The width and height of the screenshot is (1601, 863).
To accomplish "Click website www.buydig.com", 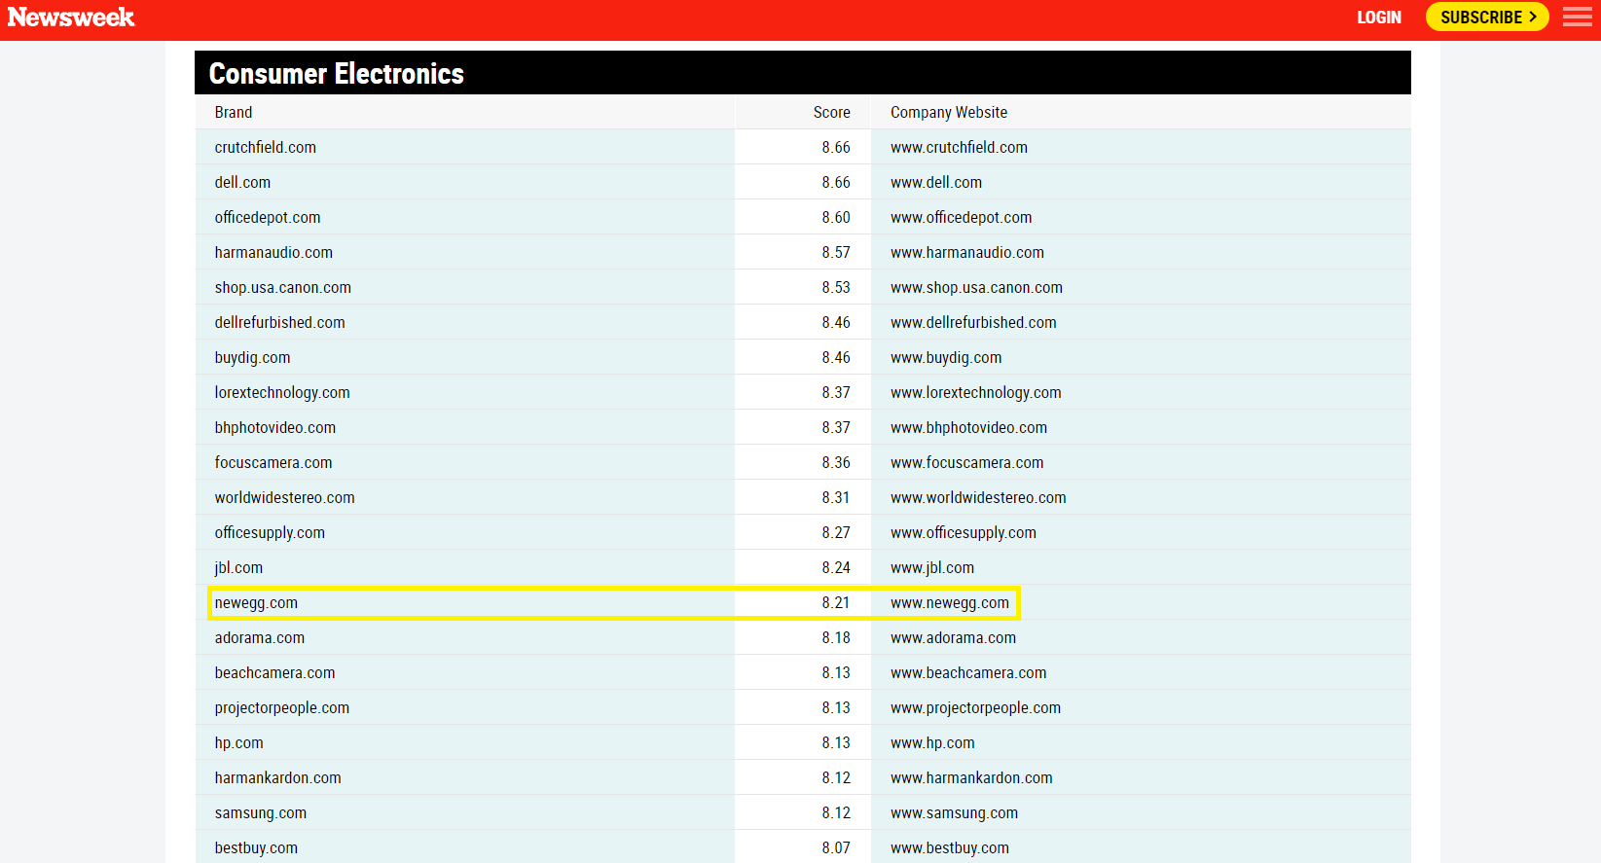I will (946, 358).
